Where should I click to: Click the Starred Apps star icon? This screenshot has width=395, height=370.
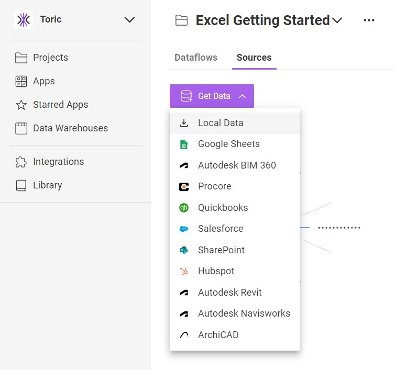click(x=21, y=105)
